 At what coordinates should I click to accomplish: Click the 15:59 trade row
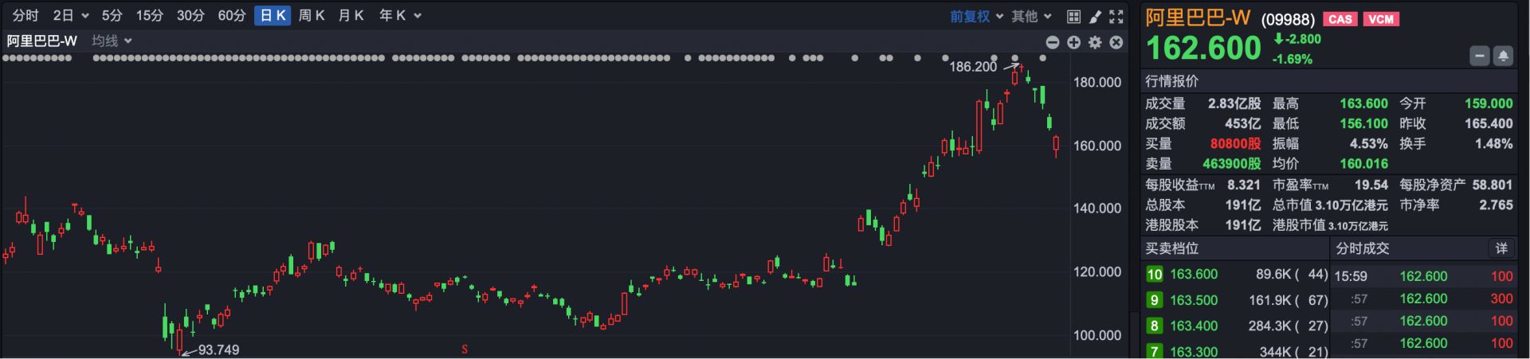pyautogui.click(x=1424, y=276)
